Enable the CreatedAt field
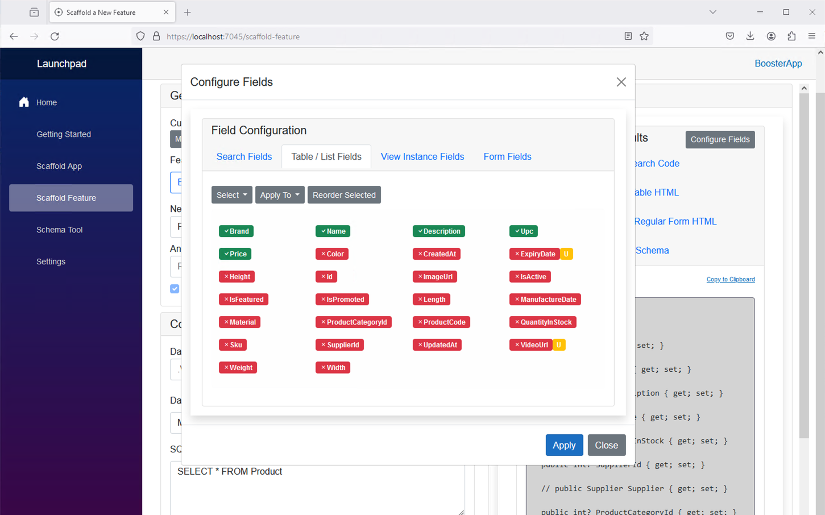Image resolution: width=825 pixels, height=515 pixels. click(436, 254)
